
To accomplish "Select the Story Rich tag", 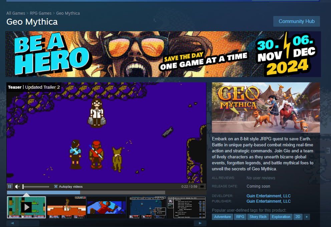I will 258,217.
